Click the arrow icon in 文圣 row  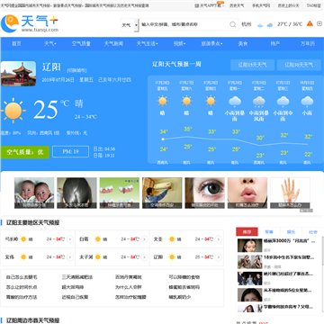tap(219, 239)
